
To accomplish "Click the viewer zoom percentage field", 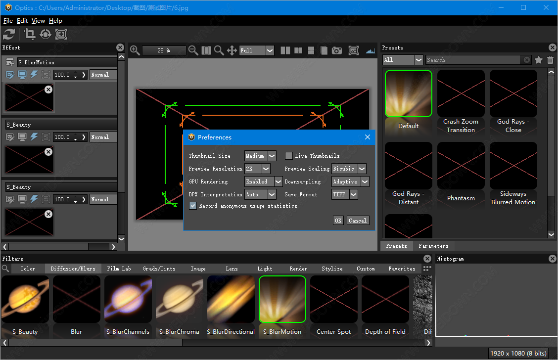I will 164,50.
